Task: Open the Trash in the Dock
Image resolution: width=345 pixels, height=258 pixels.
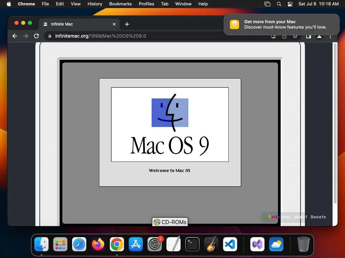Action: point(304,244)
